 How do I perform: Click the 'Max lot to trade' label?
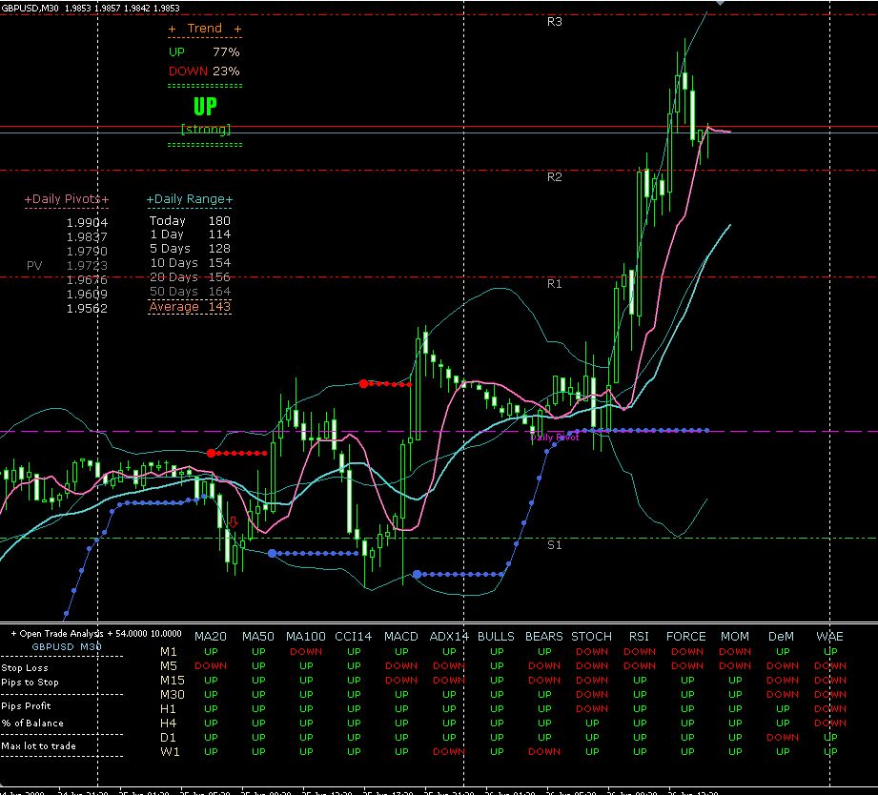click(38, 746)
